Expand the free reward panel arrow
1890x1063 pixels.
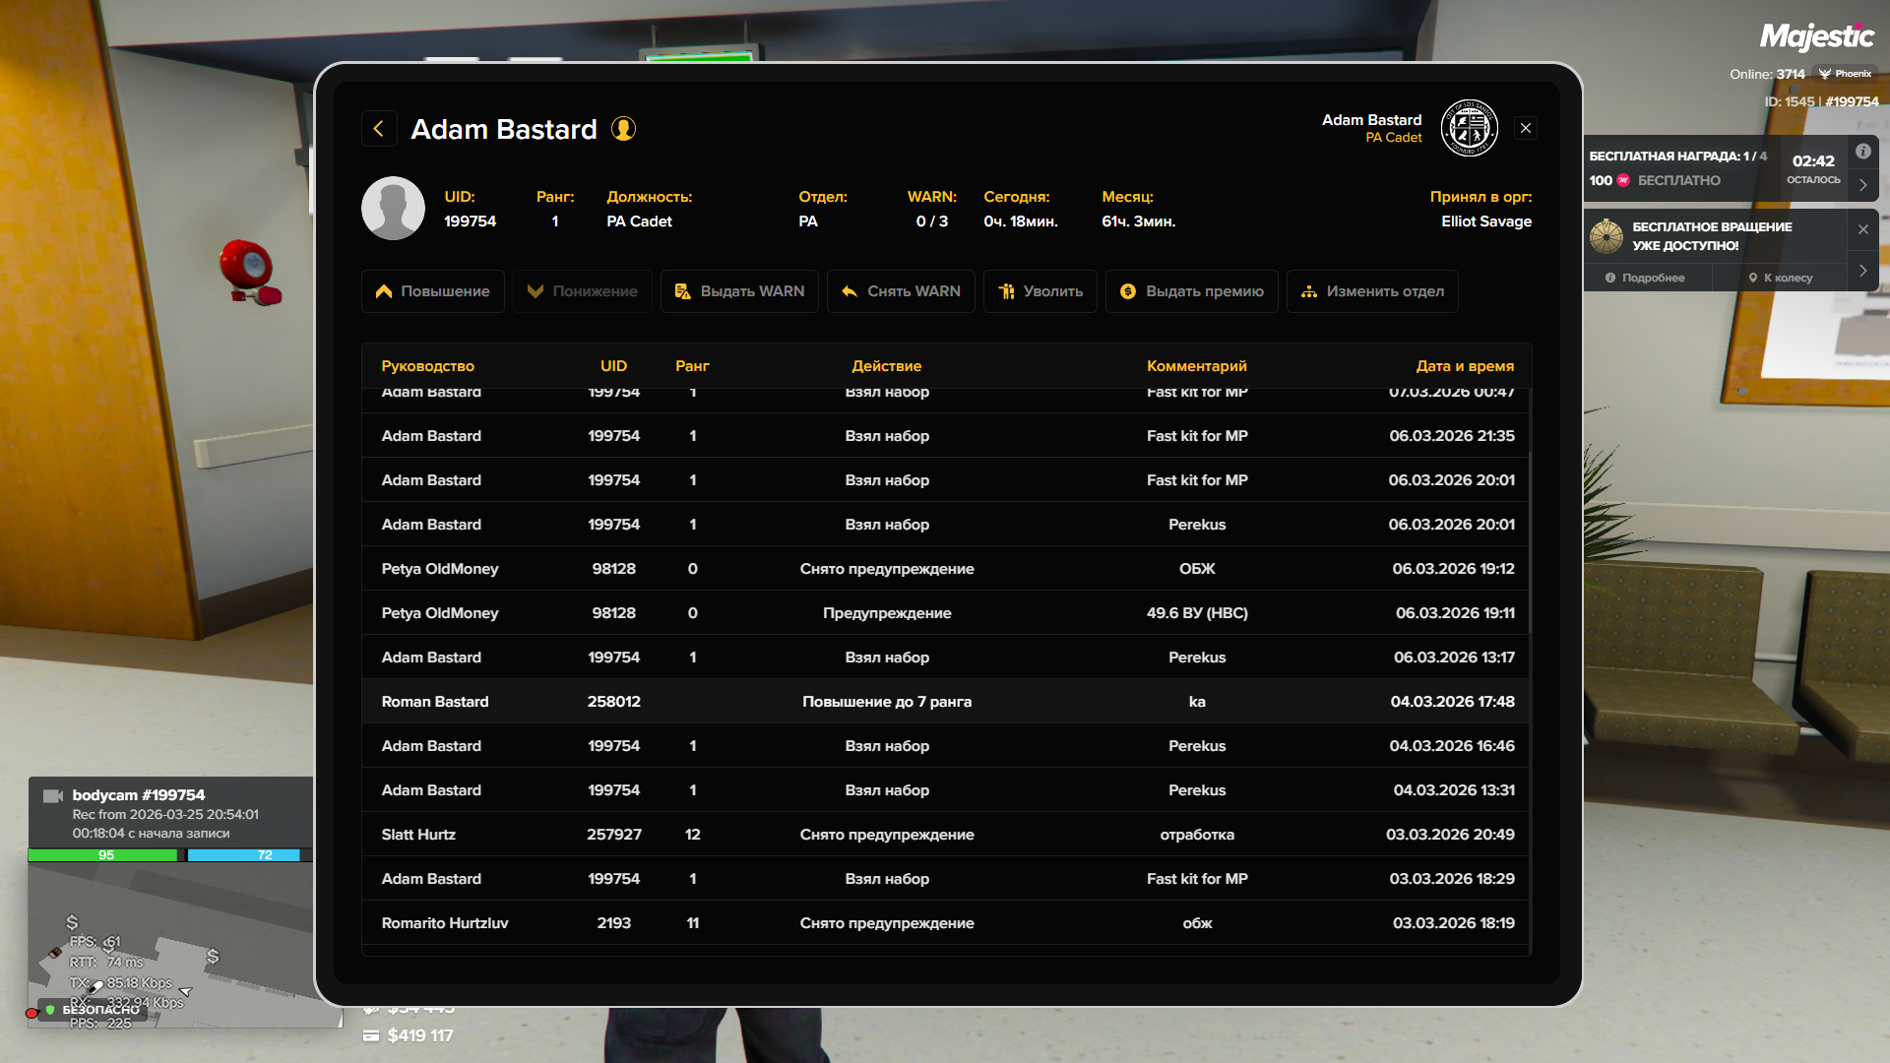click(x=1862, y=185)
